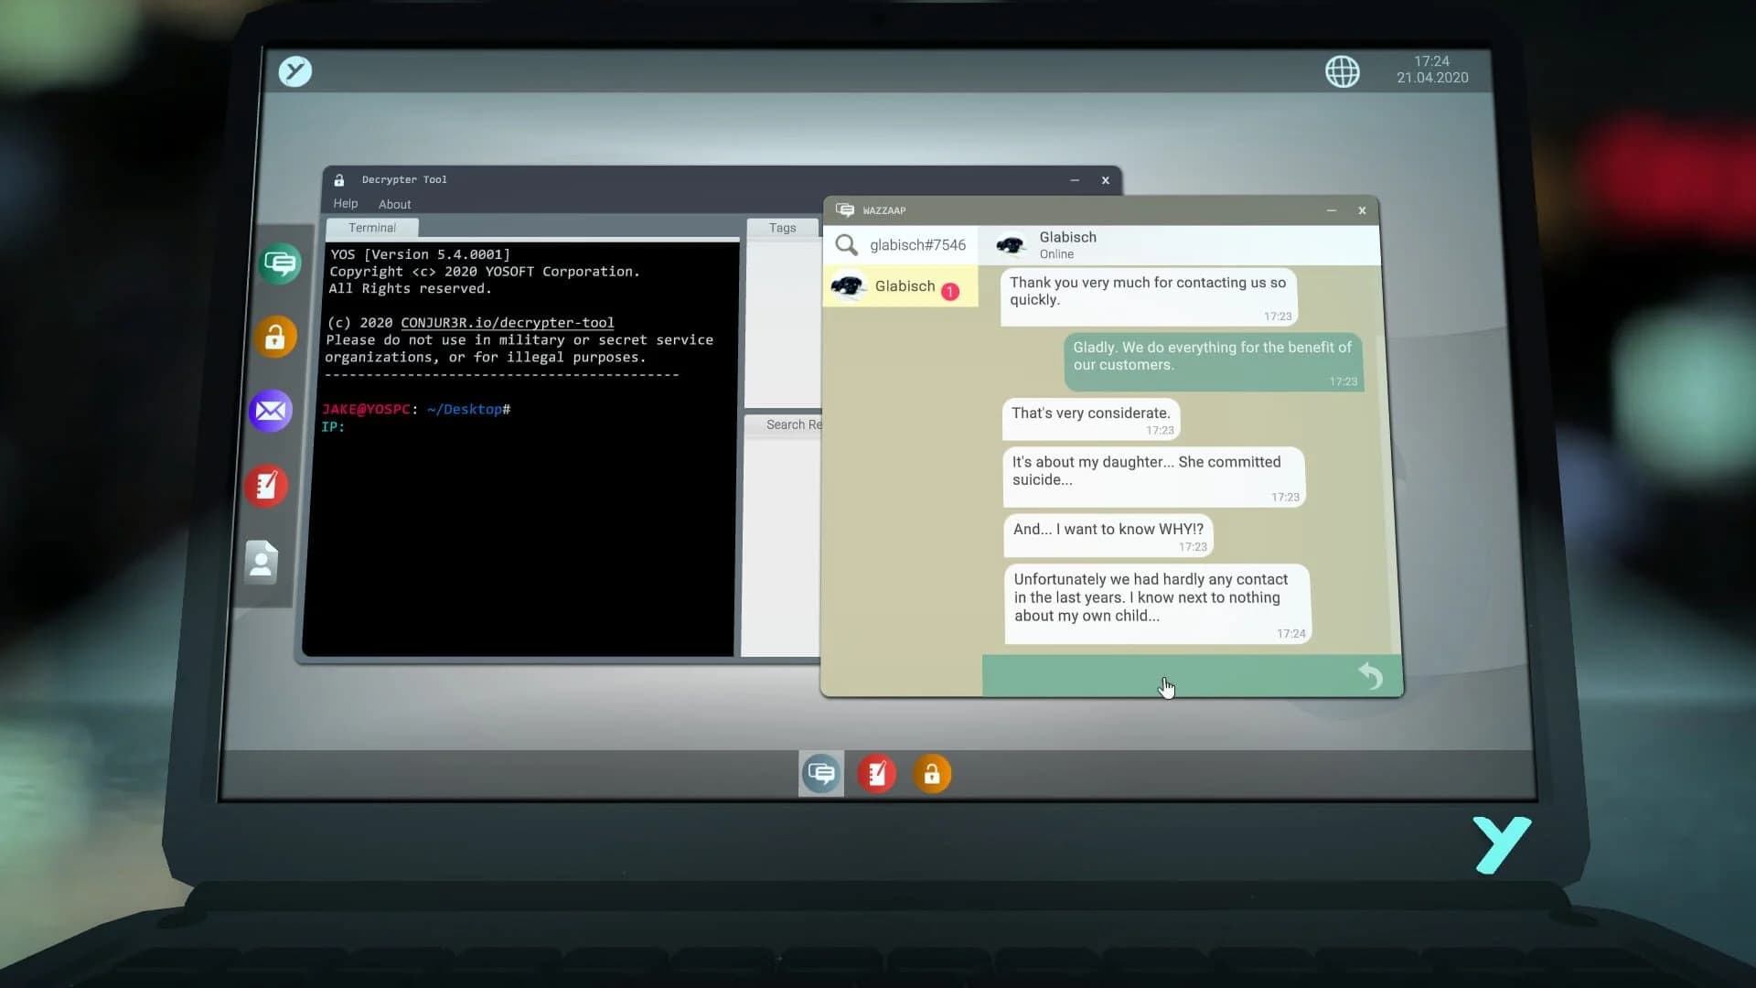Switch to the Terminal tab

pyautogui.click(x=371, y=228)
